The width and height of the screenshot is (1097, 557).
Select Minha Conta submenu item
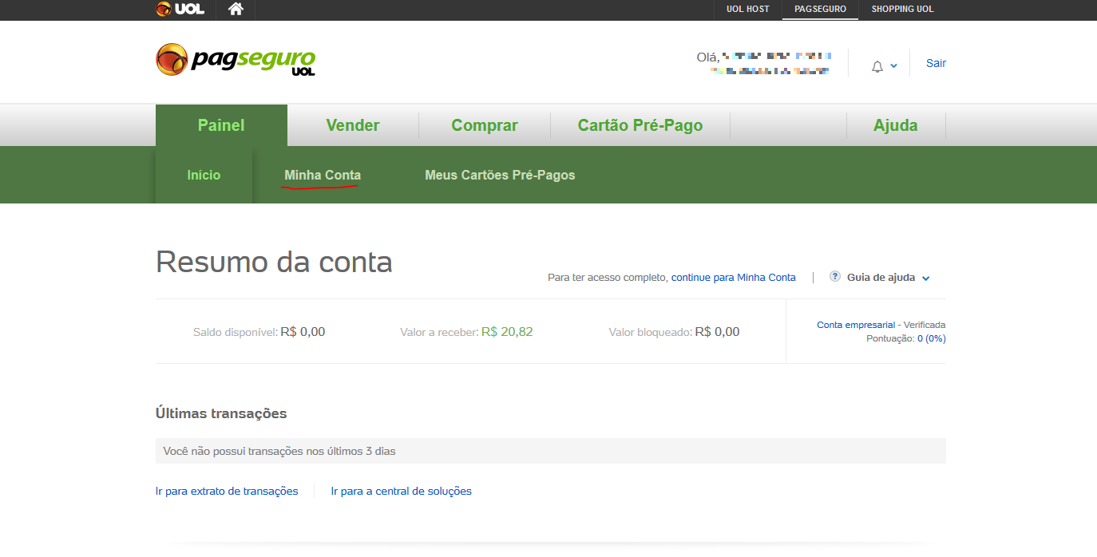point(323,175)
